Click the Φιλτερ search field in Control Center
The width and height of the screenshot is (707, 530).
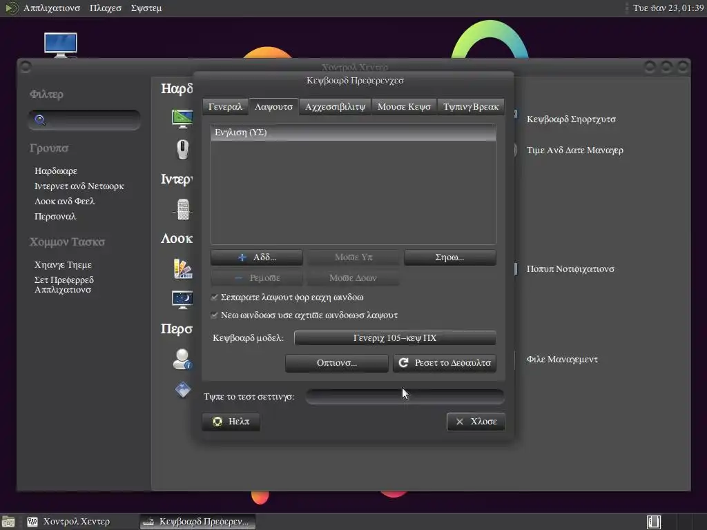click(84, 120)
